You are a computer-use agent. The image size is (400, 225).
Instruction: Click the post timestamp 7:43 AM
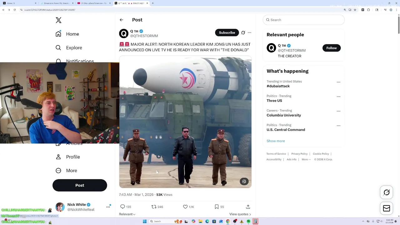click(136, 195)
